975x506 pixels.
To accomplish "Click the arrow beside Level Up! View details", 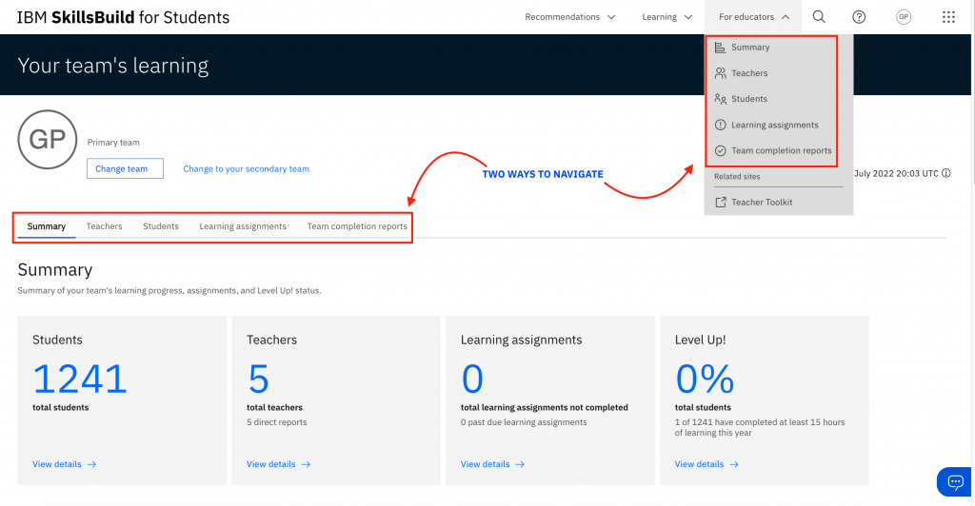I will coord(734,464).
